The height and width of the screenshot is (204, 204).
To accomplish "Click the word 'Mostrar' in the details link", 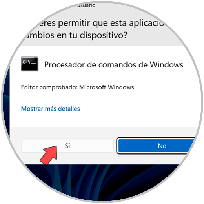I will (x=32, y=109).
